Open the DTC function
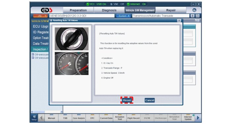Image resolution: width=231 pixels, height=124 pixels. tap(92, 118)
